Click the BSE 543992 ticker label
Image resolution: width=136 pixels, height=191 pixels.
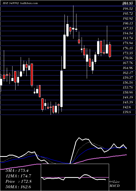(x=11, y=3)
